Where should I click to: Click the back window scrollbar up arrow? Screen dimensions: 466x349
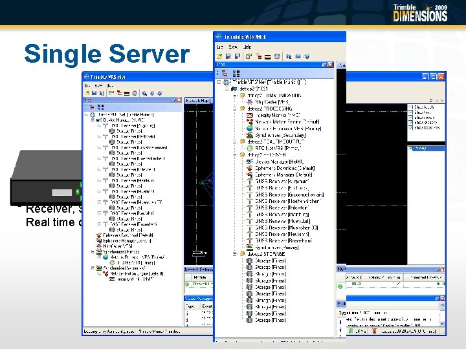[442, 305]
